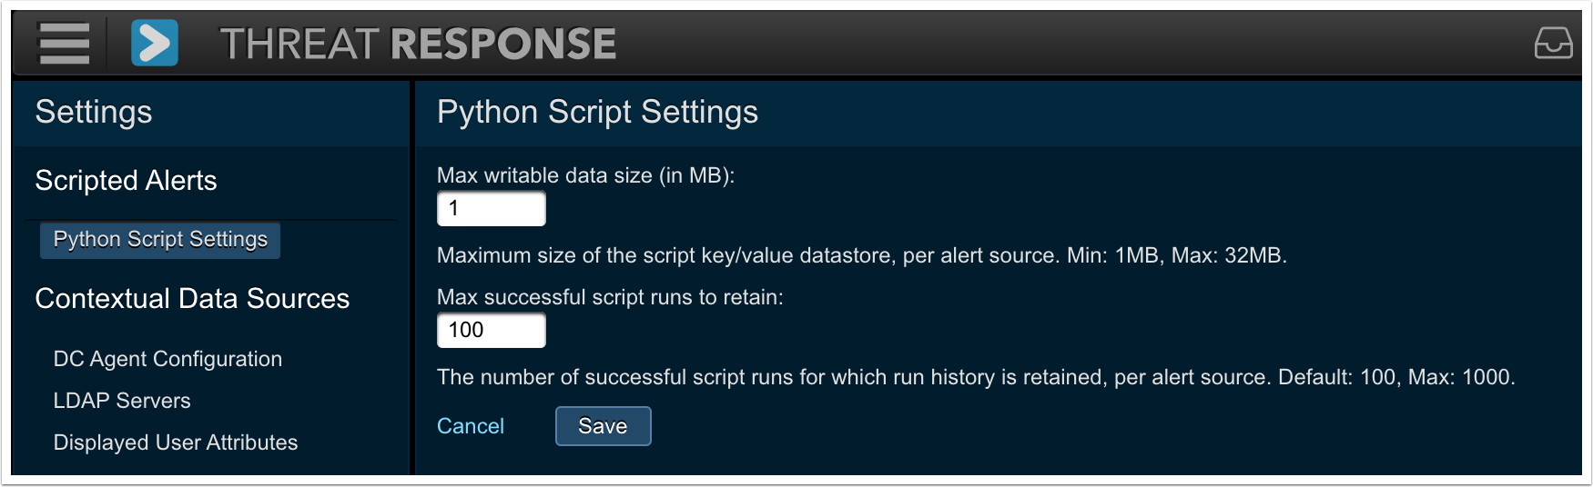The height and width of the screenshot is (487, 1593).
Task: Open the inbox tray icon
Action: (1553, 43)
